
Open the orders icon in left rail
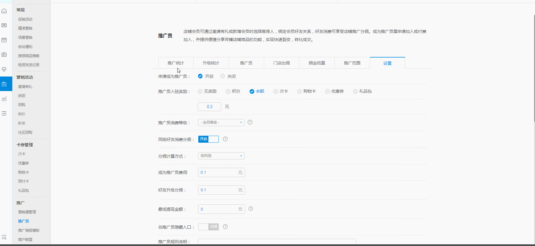click(4, 25)
